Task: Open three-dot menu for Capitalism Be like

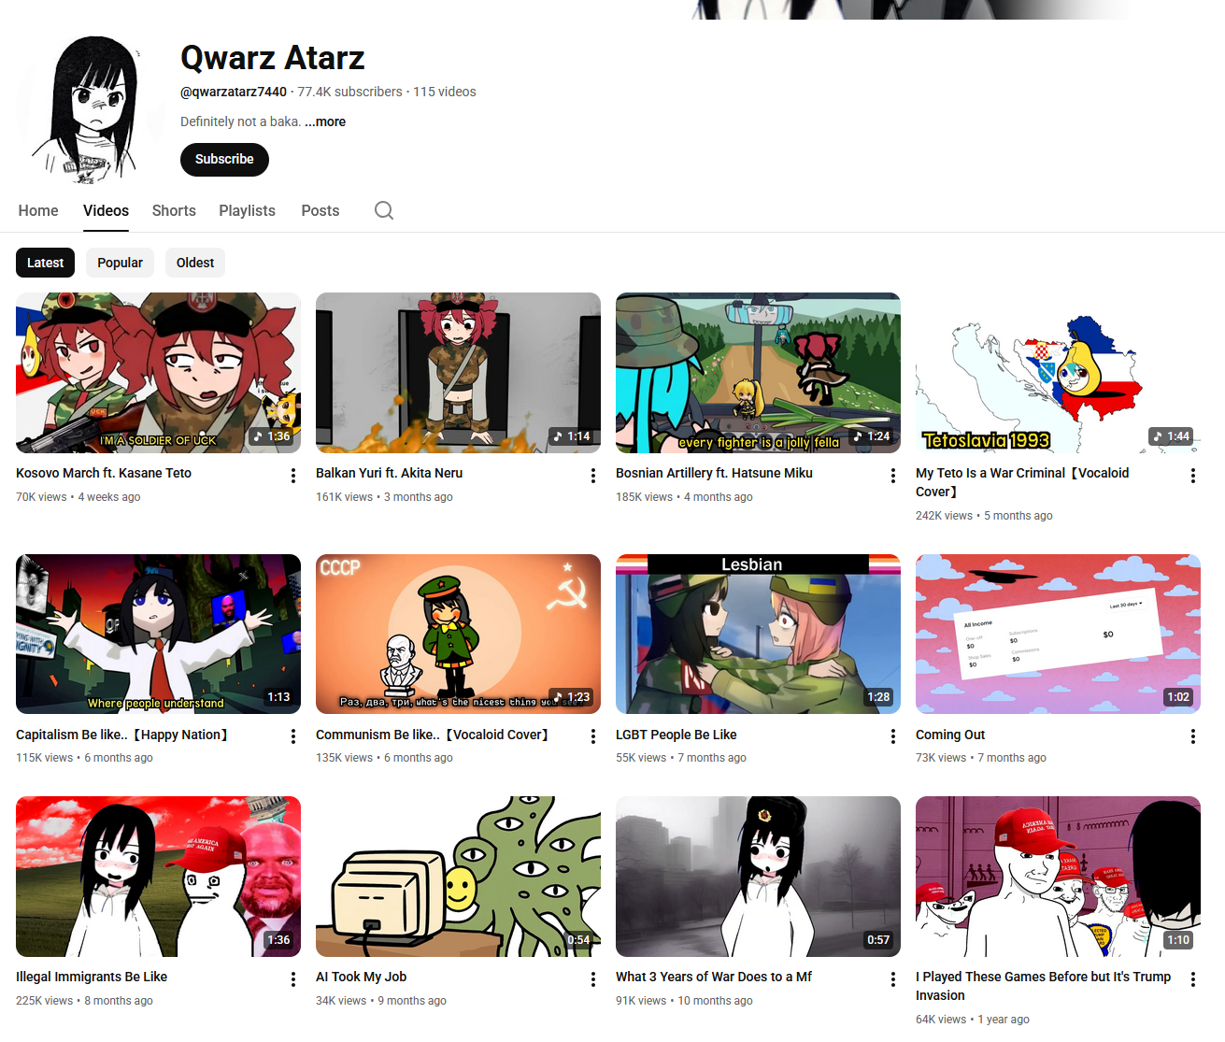Action: click(x=293, y=736)
